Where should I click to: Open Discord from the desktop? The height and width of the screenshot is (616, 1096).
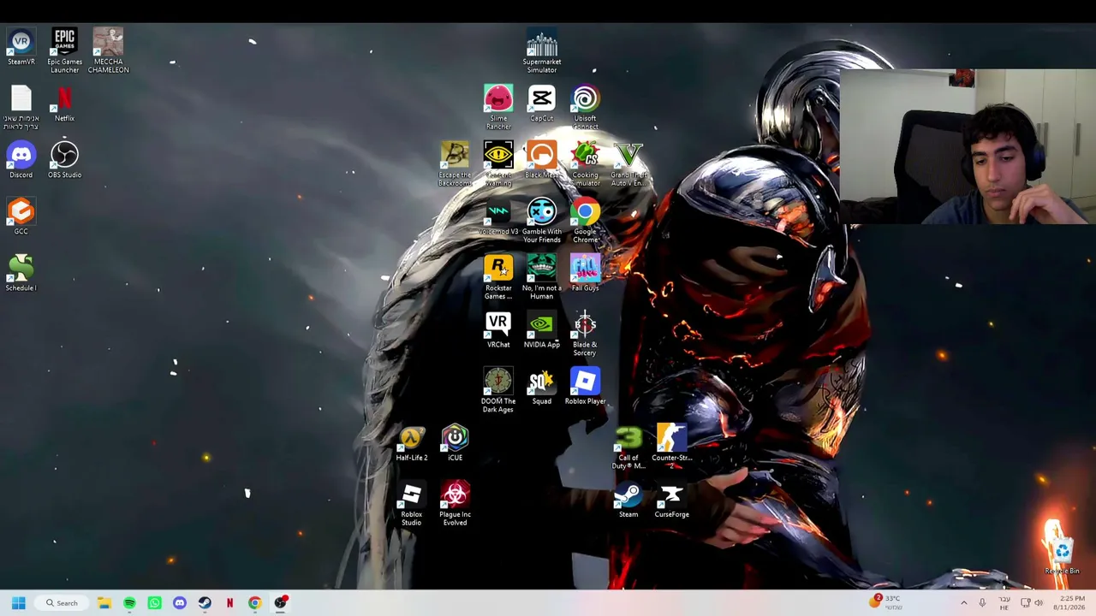pyautogui.click(x=21, y=160)
